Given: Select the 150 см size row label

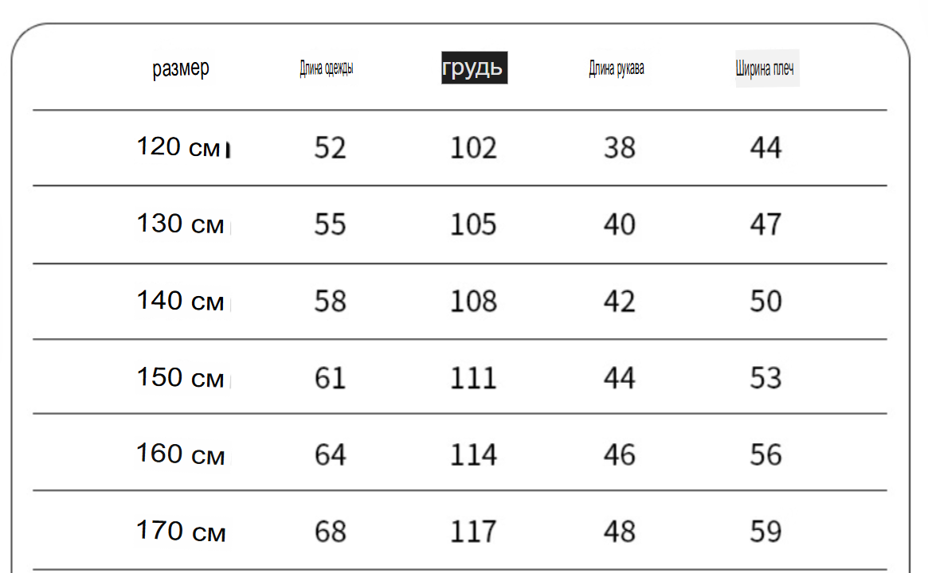Looking at the screenshot, I should tap(181, 377).
